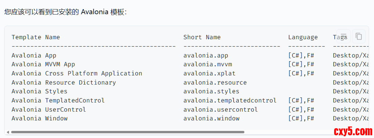The image size is (374, 138).
Task: Click 'Avalonia Resource Dictionary' row text
Action: point(64,83)
